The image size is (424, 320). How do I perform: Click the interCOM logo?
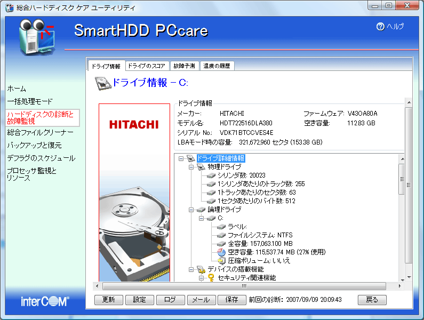[45, 301]
